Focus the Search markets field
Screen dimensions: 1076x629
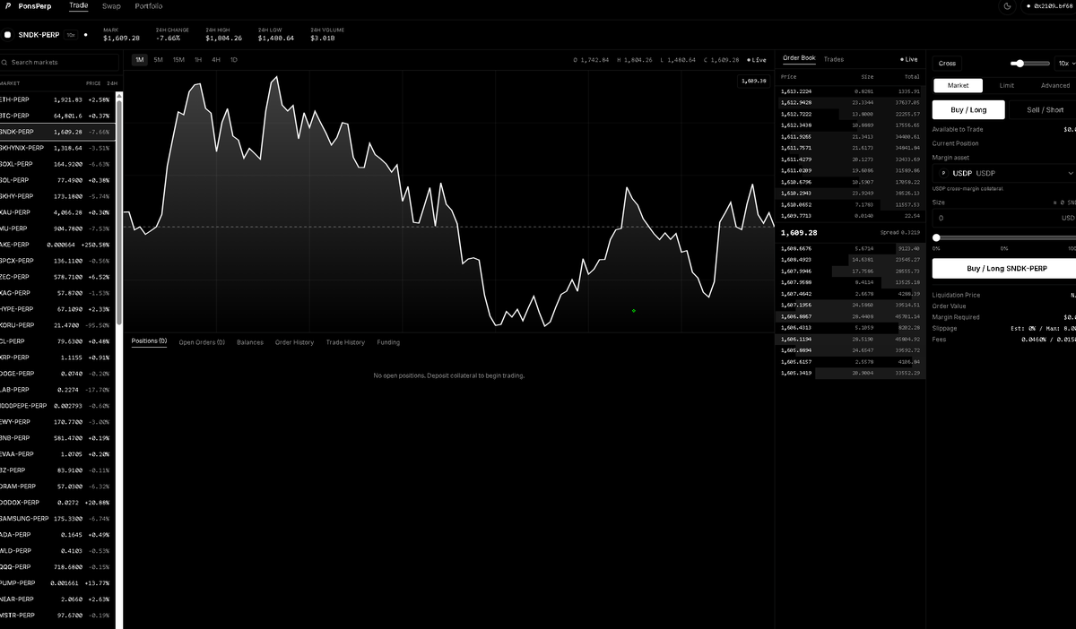[x=59, y=63]
